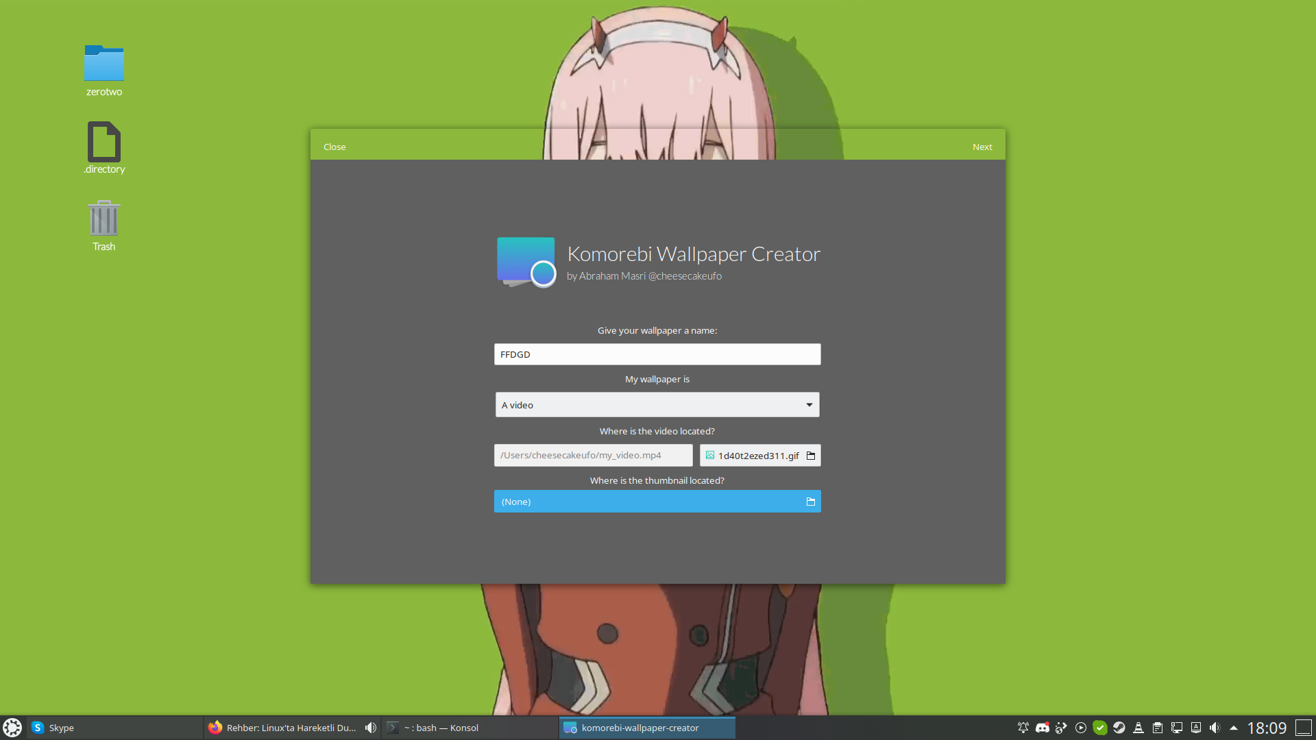The height and width of the screenshot is (740, 1316).
Task: Expand hidden system tray icons arrow
Action: [1234, 728]
